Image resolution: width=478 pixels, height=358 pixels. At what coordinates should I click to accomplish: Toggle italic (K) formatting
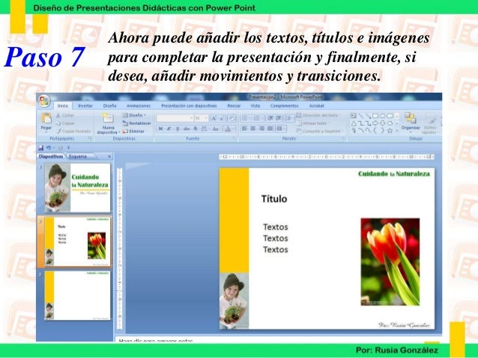pos(169,129)
